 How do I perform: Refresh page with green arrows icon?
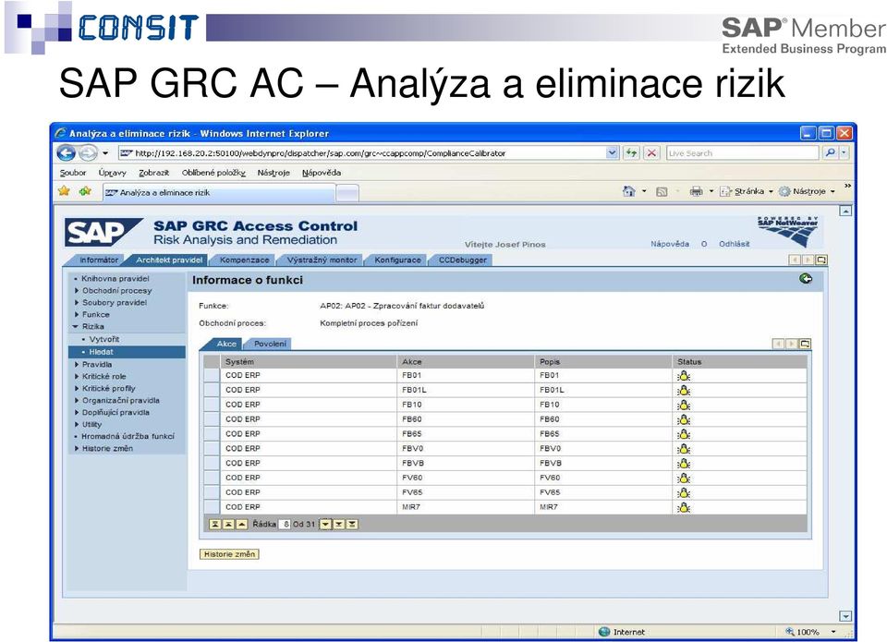(631, 152)
